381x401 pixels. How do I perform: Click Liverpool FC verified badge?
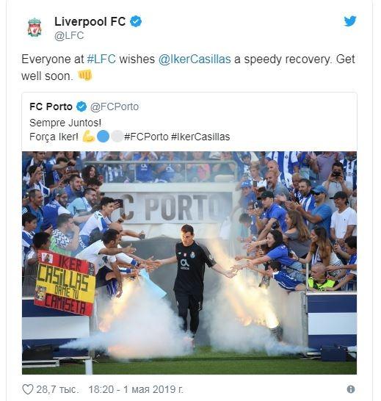coord(136,21)
